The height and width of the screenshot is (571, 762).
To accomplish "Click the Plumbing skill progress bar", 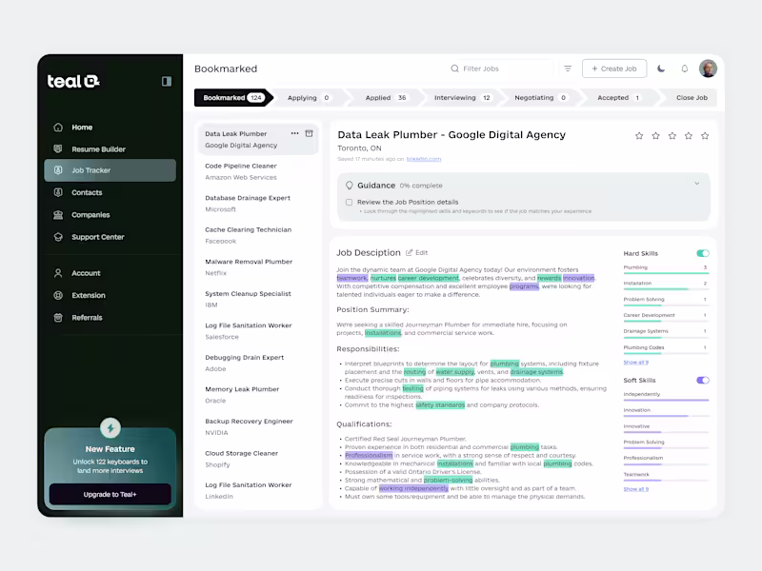I will [x=666, y=273].
